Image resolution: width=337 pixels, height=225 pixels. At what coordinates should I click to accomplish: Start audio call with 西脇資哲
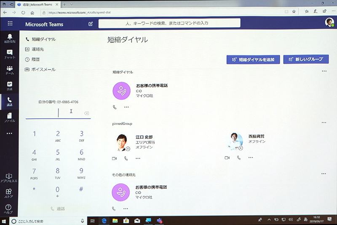pyautogui.click(x=239, y=158)
